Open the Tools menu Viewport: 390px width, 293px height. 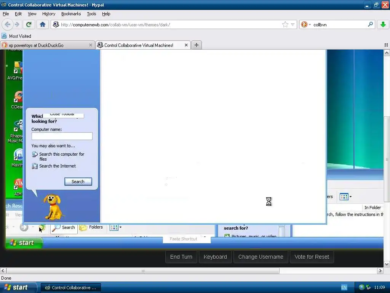91,14
